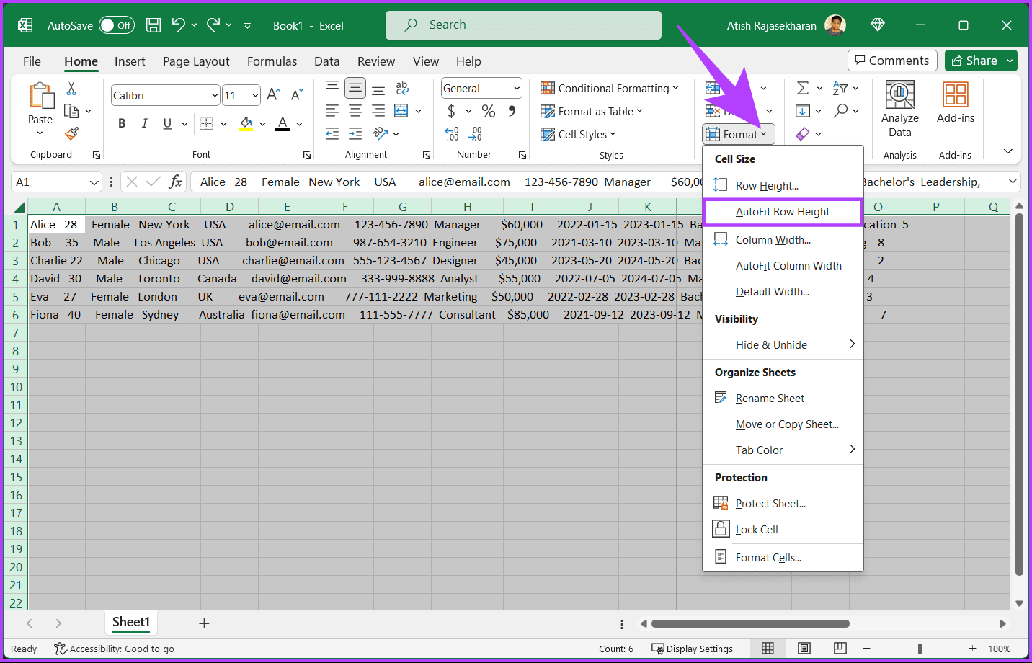This screenshot has width=1032, height=663.
Task: Open the Comments panel
Action: tap(892, 61)
